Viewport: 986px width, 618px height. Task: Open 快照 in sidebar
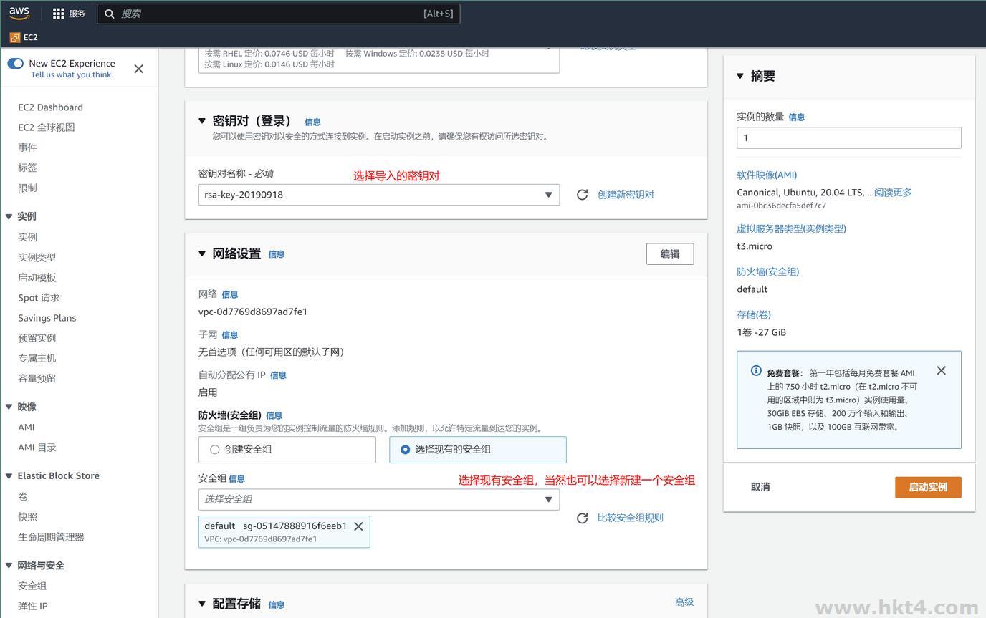(27, 517)
